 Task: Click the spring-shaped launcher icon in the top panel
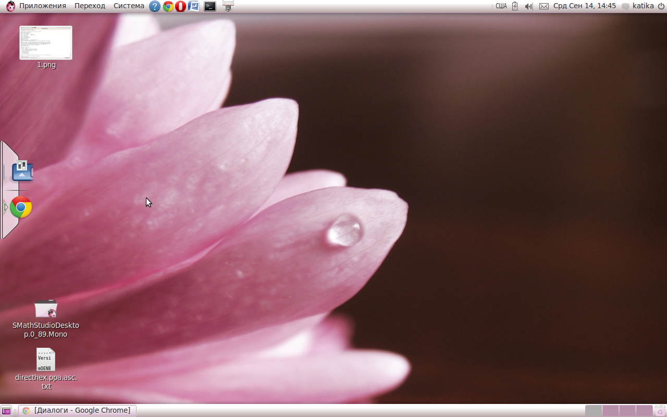coord(228,6)
